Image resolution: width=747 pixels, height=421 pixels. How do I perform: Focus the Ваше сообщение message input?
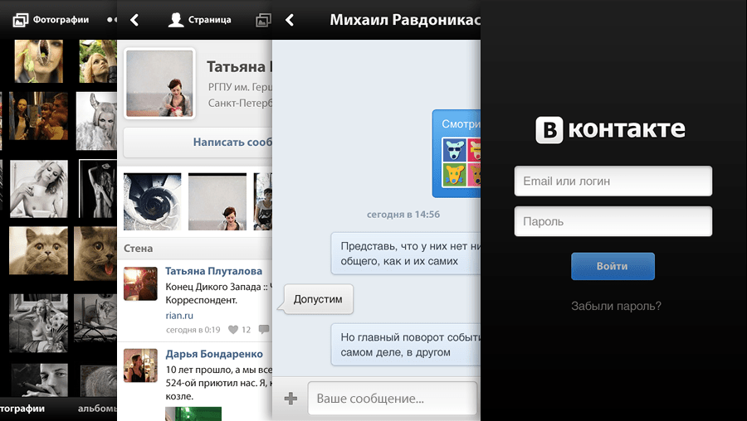pyautogui.click(x=392, y=398)
